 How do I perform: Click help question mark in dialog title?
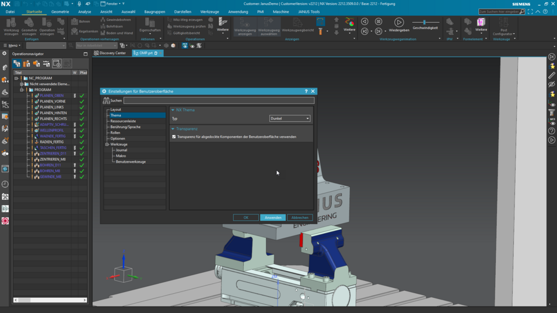pyautogui.click(x=306, y=91)
